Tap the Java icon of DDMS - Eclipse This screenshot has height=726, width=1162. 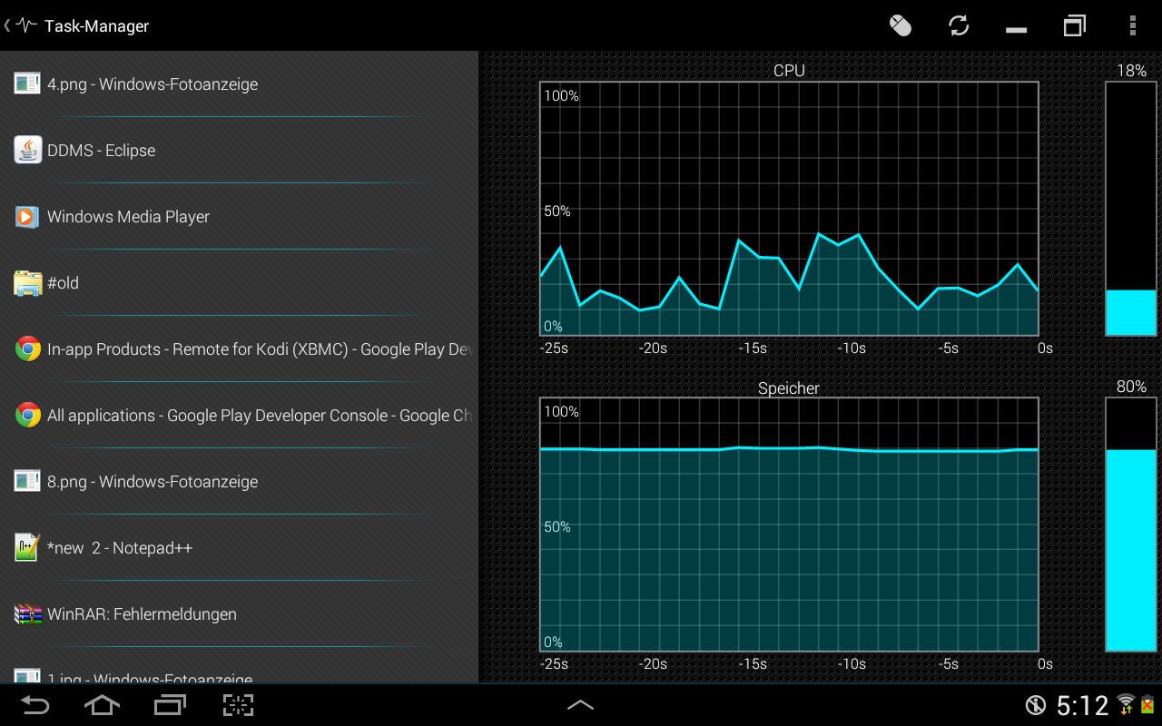[x=28, y=150]
